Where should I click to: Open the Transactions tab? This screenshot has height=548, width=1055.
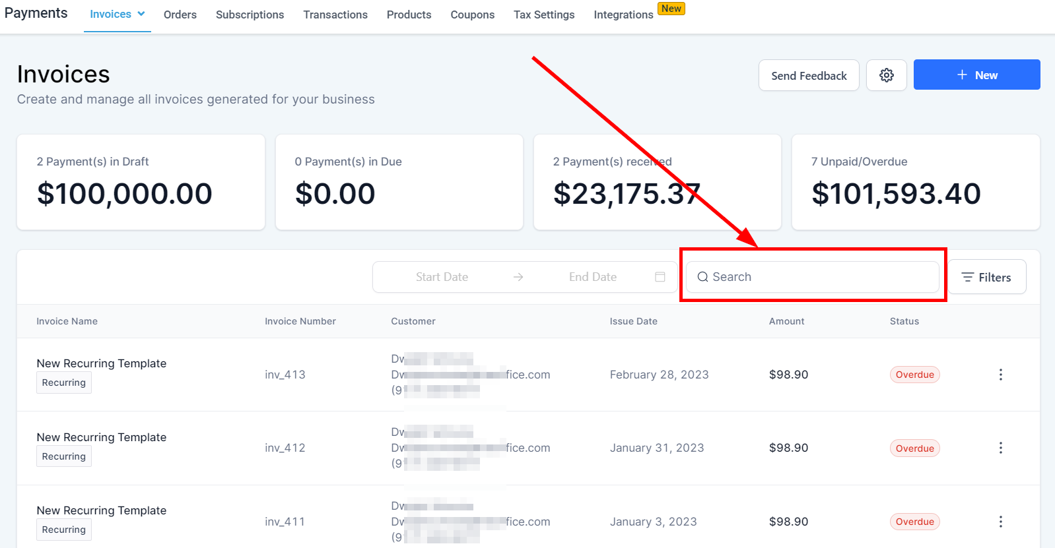click(335, 15)
